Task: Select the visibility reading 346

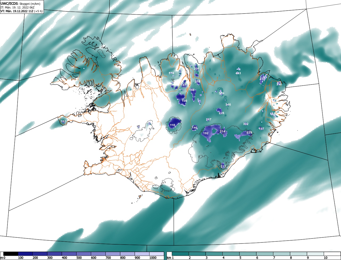Action: pyautogui.click(x=228, y=104)
